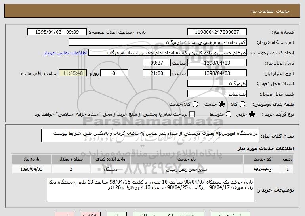Click the buyer notes text box
Screen dimensions: 305x216
click(x=150, y=190)
